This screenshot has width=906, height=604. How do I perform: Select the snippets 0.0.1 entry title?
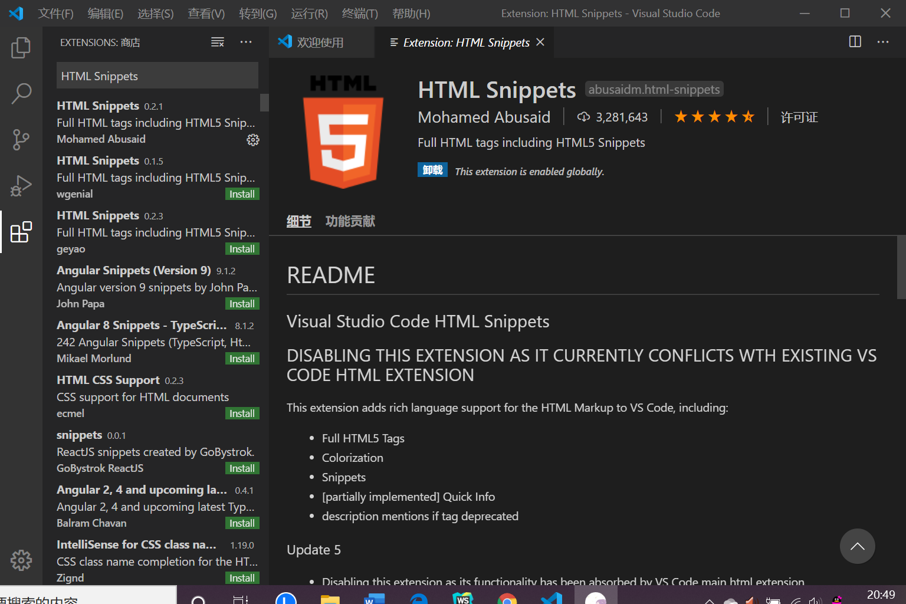point(80,435)
